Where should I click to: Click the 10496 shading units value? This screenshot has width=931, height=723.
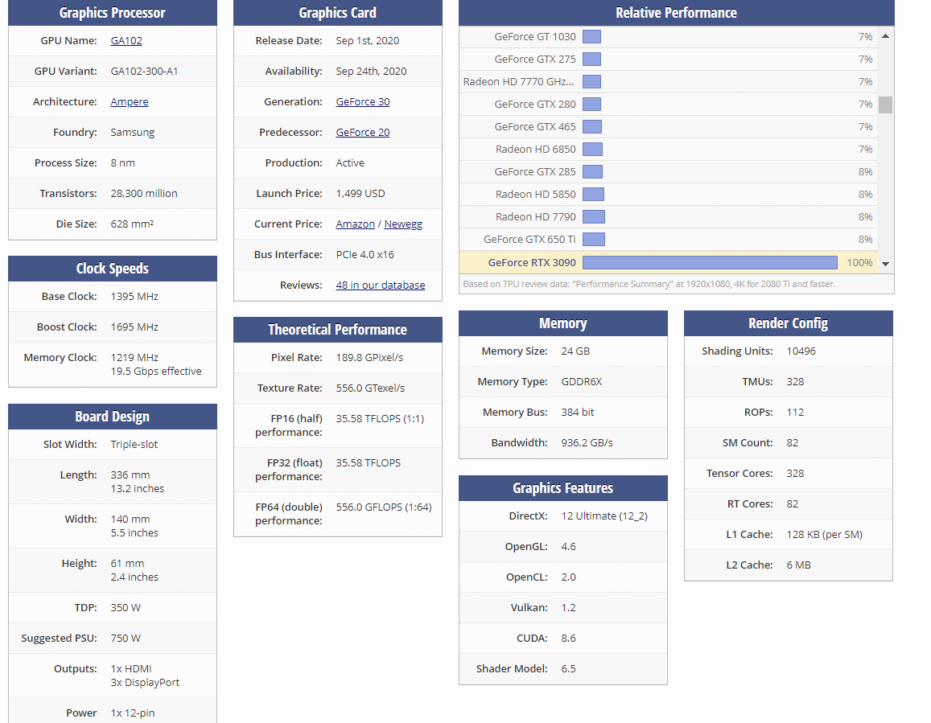point(801,351)
